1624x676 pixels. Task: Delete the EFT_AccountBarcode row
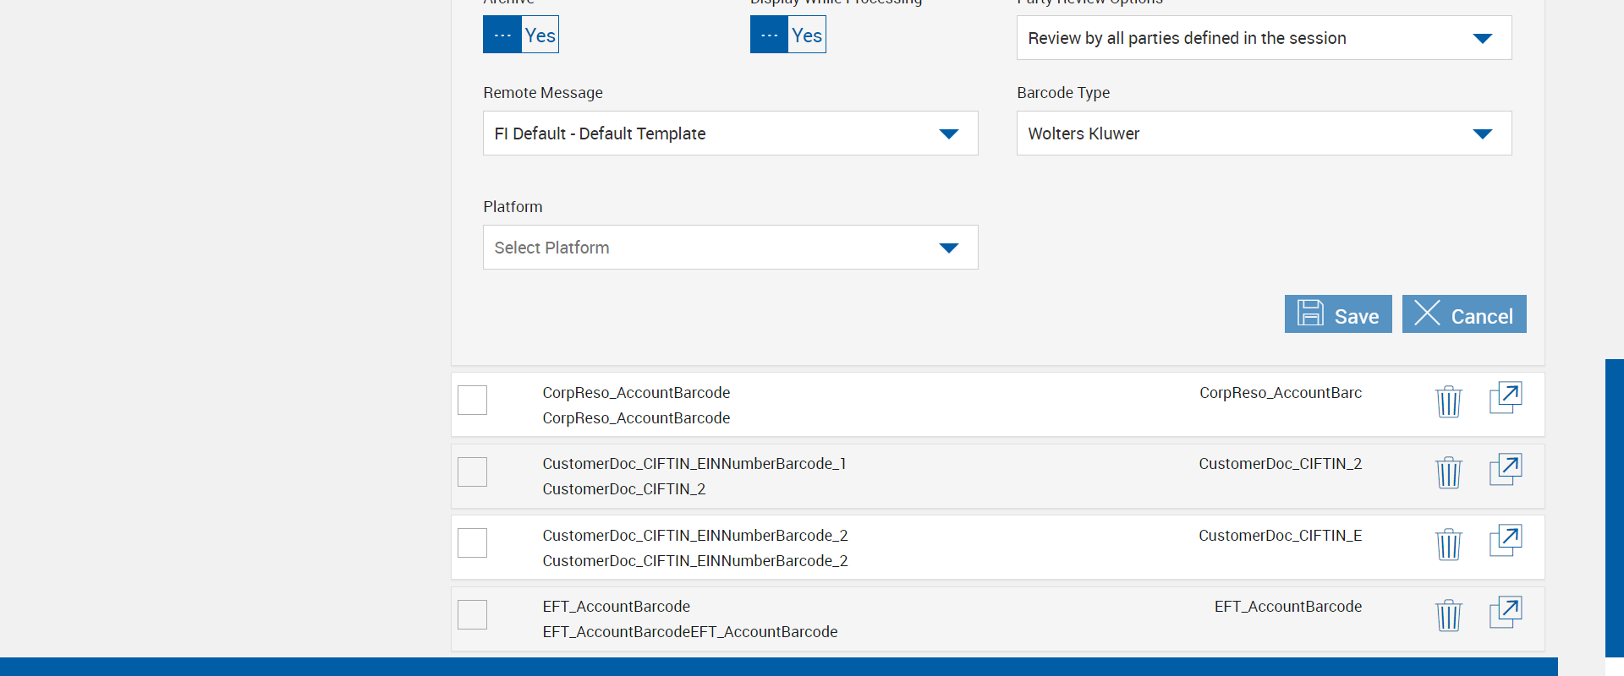(1448, 615)
